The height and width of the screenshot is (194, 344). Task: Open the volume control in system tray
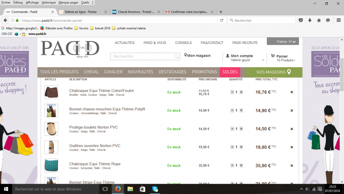coord(307,189)
